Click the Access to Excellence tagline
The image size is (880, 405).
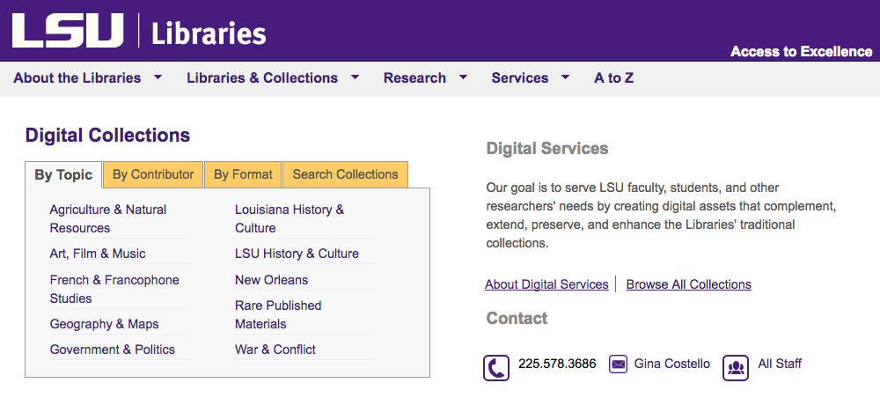click(x=802, y=52)
